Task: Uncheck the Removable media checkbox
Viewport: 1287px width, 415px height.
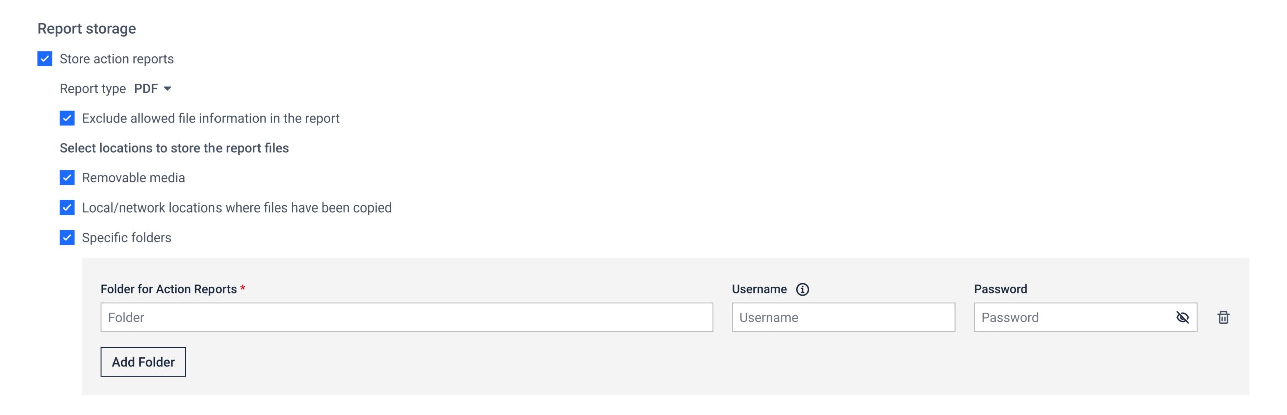Action: [x=67, y=178]
